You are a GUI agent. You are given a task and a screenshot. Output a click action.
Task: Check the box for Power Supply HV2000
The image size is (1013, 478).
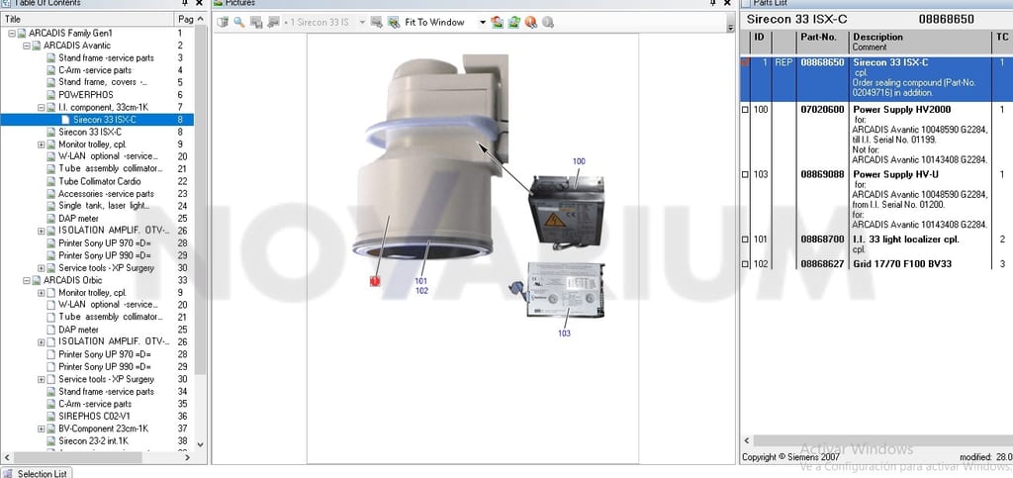[x=746, y=110]
